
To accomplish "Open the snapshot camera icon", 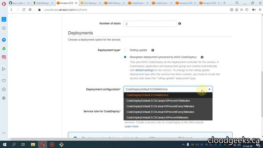I will pos(231,10).
